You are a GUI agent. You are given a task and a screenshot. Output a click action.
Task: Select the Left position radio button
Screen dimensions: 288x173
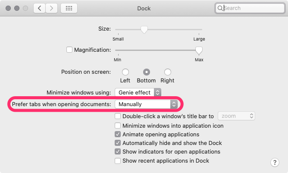point(125,72)
